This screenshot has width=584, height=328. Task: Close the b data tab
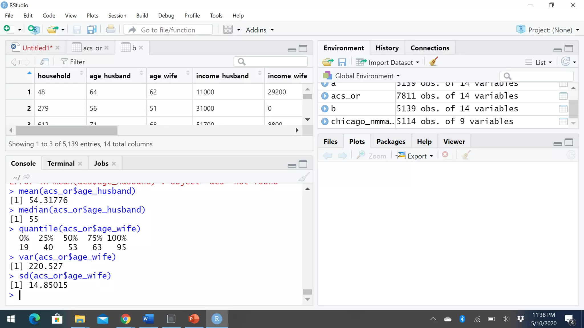[141, 48]
